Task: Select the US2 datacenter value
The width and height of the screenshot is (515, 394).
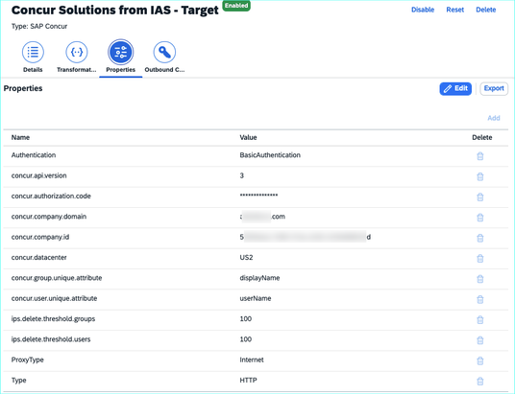Action: click(x=246, y=257)
